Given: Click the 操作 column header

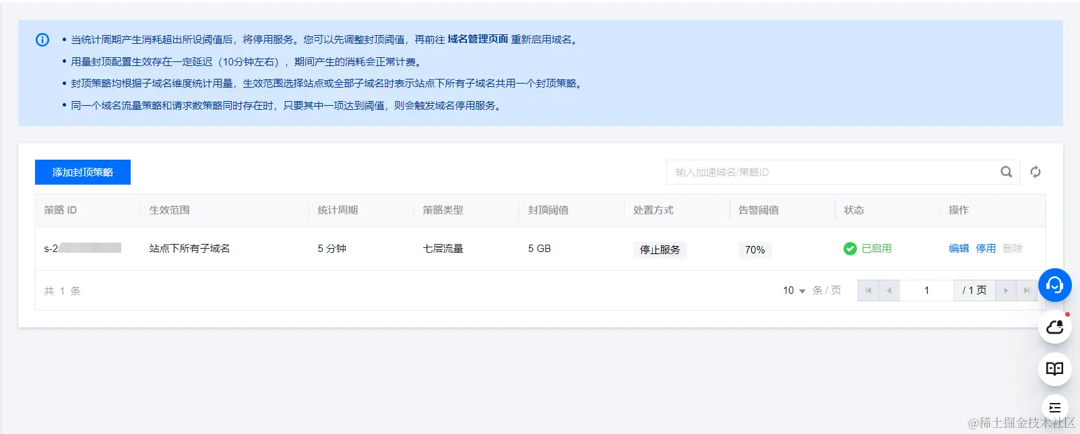Looking at the screenshot, I should [959, 210].
